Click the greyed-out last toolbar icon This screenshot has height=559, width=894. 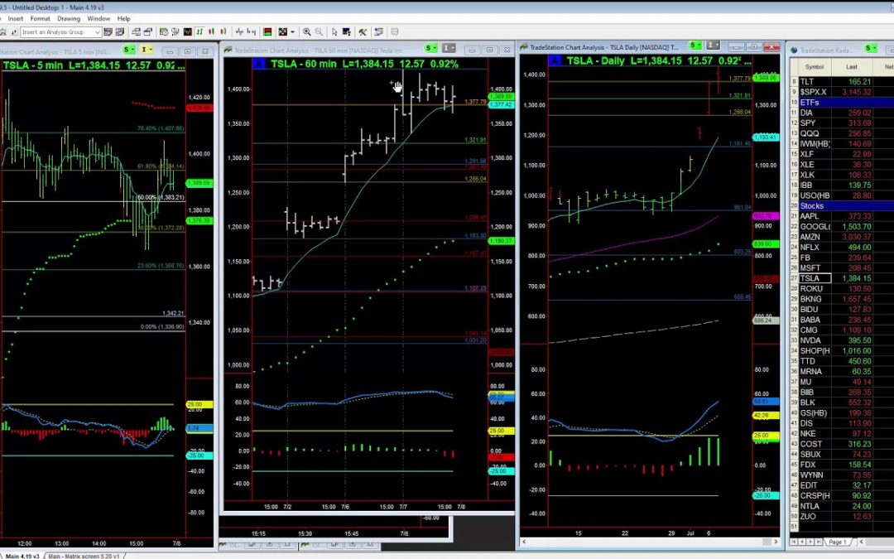tap(394, 32)
